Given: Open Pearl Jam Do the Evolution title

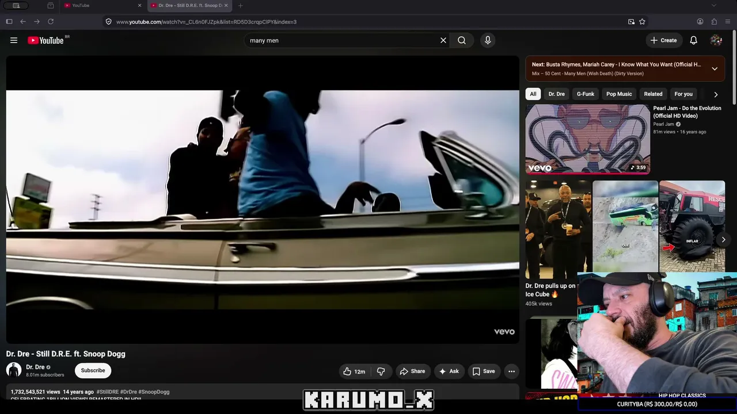Looking at the screenshot, I should (x=687, y=112).
